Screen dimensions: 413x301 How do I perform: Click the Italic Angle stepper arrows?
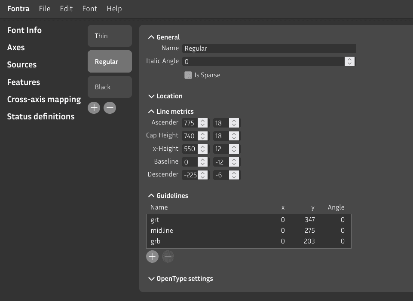349,61
